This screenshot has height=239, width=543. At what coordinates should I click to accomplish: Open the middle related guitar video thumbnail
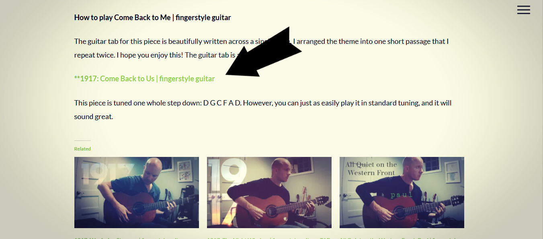pyautogui.click(x=269, y=192)
